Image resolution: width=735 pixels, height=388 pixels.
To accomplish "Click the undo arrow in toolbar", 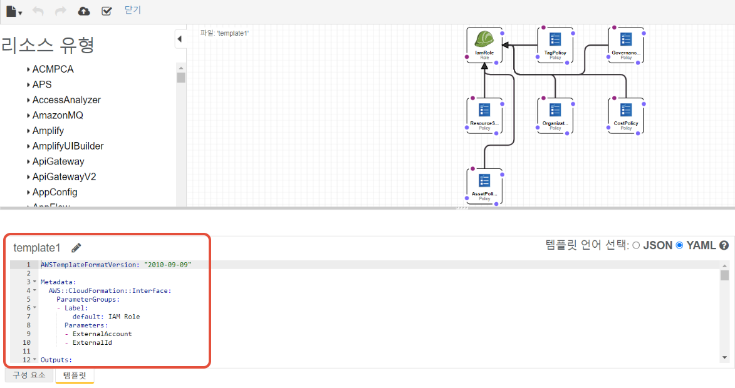I will 38,11.
